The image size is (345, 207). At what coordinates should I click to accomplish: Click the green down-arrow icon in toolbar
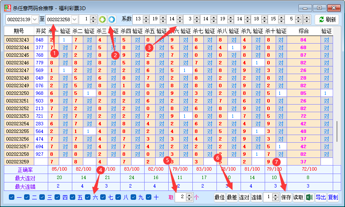(x=102, y=19)
